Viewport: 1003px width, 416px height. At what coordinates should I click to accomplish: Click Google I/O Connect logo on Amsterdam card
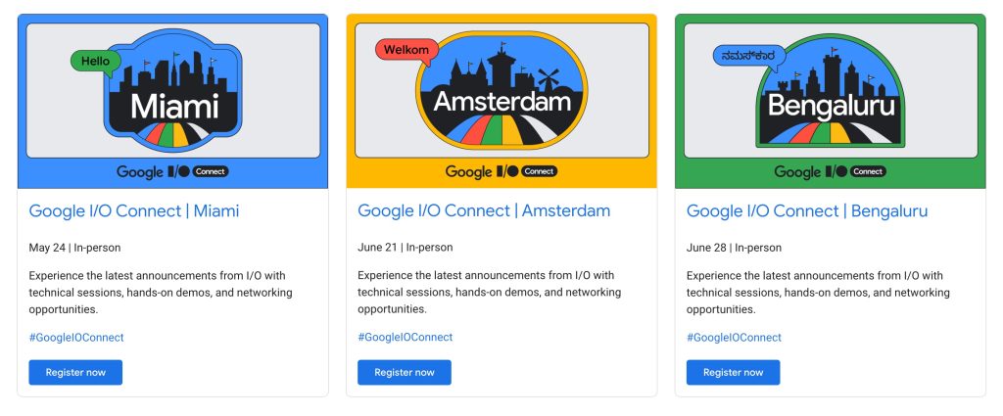(x=501, y=171)
